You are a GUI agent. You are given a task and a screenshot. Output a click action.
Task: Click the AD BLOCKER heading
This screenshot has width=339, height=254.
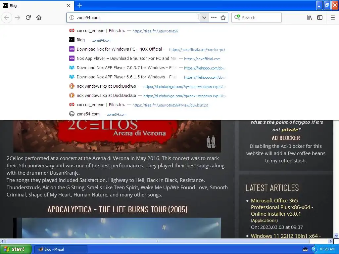pyautogui.click(x=286, y=138)
